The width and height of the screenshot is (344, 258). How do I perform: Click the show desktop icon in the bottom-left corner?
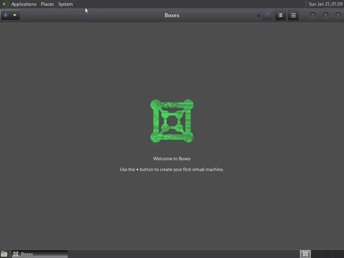[x=4, y=254]
